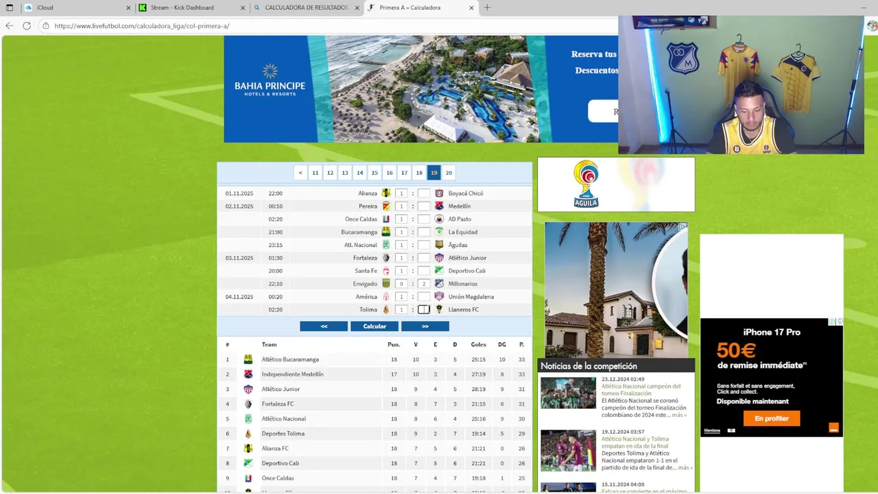Click Boyacá Chicó away score field
The height and width of the screenshot is (494, 878).
(424, 193)
